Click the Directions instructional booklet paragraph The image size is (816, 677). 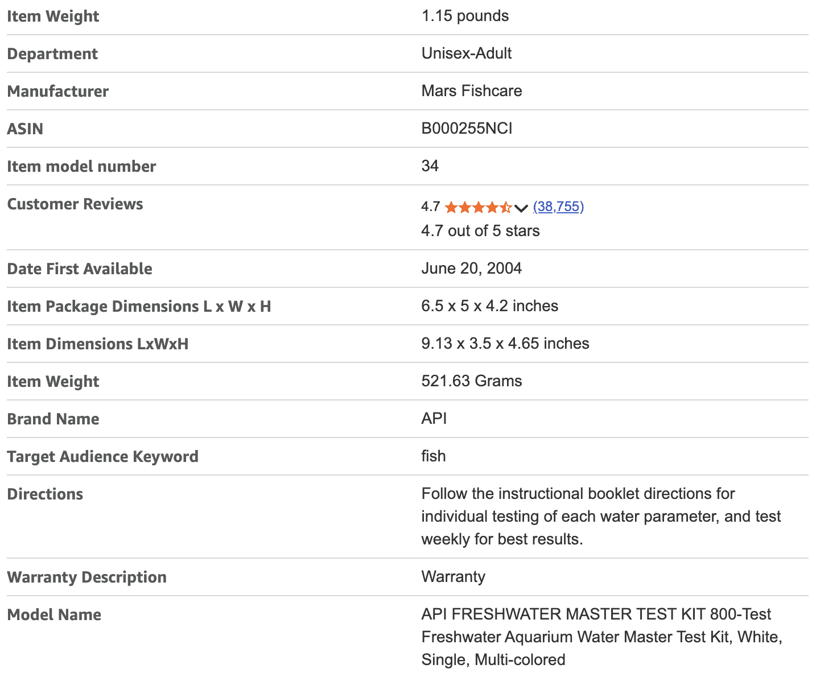coord(600,517)
